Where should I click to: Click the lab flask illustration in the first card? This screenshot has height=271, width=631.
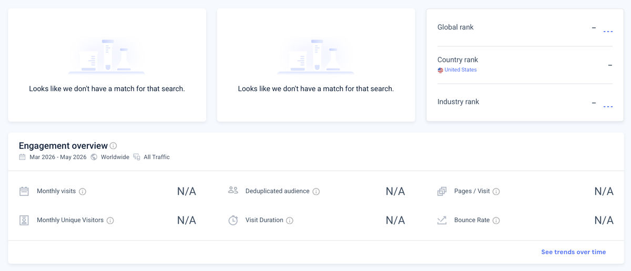(107, 56)
